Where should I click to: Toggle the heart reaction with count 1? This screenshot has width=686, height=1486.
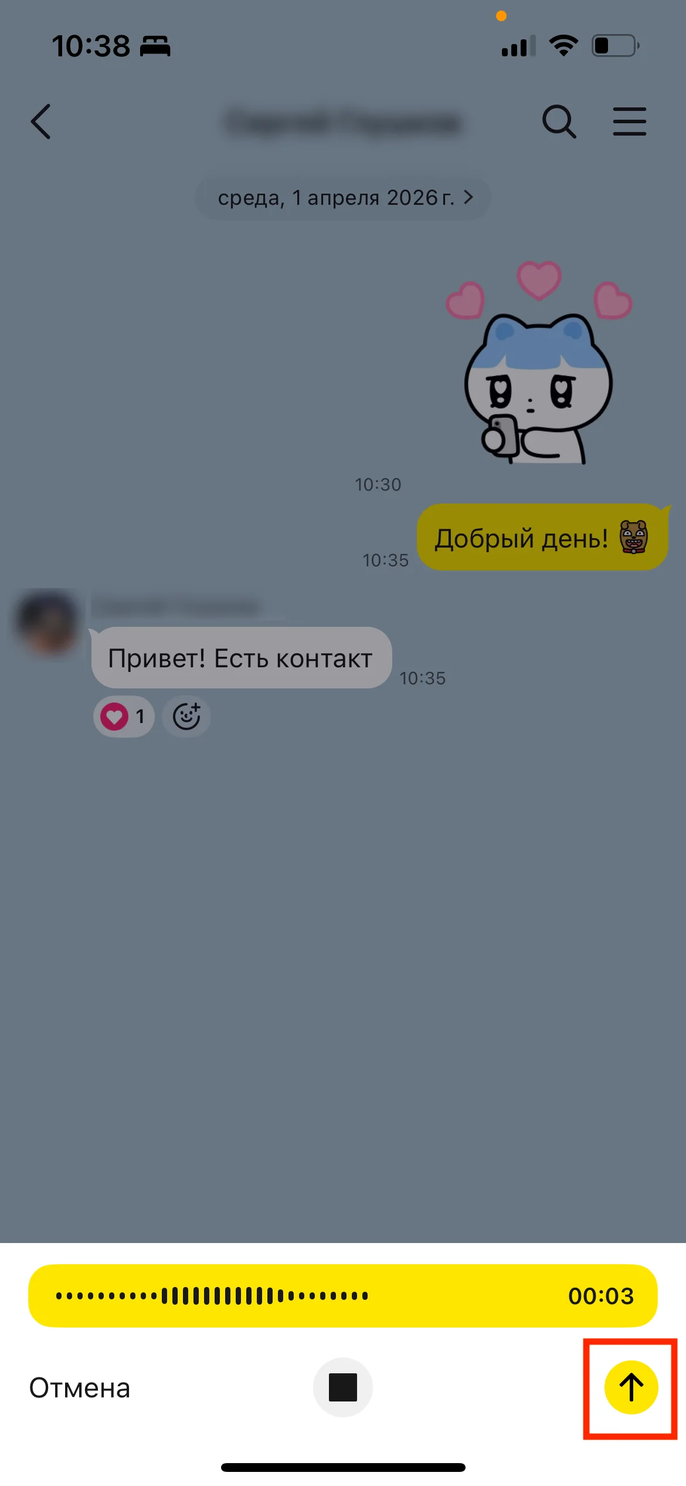pos(124,717)
